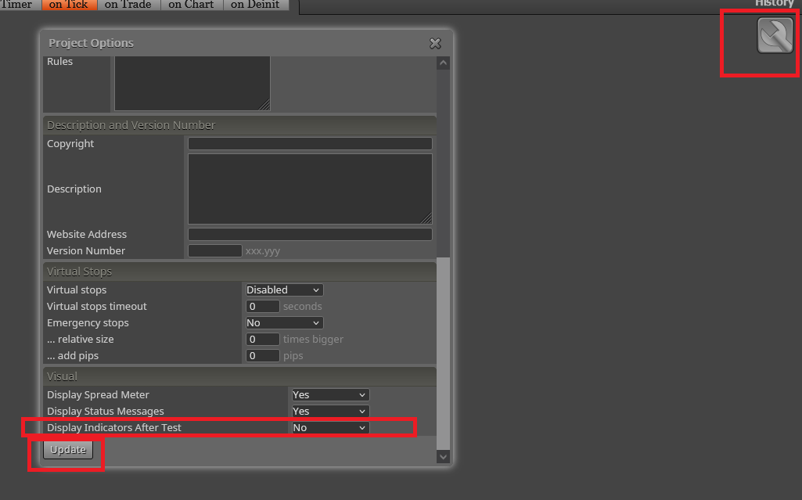Screen dimensions: 802x500
Task: Click the History label
Action: click(775, 3)
